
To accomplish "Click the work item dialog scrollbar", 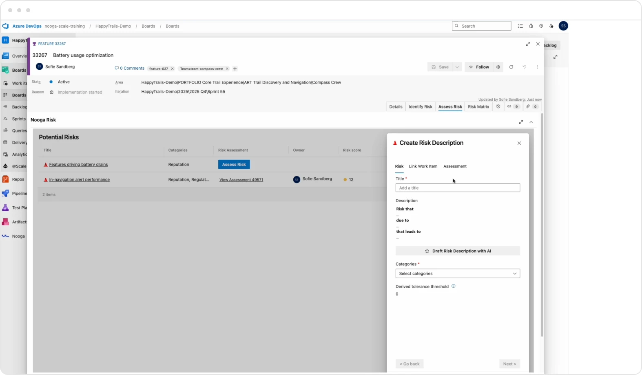I will [x=542, y=225].
